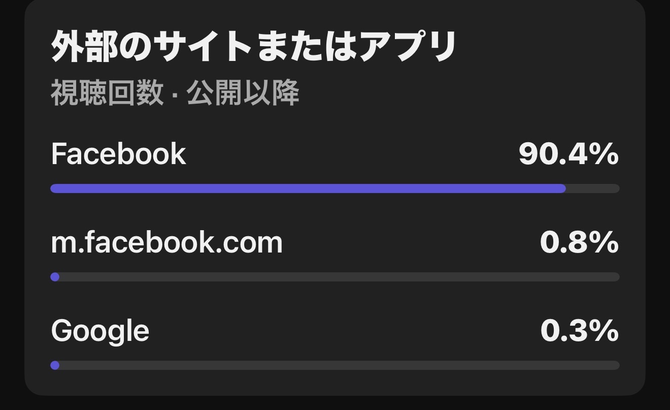Tap the 0.3% value for Google
The image size is (670, 410).
(580, 331)
